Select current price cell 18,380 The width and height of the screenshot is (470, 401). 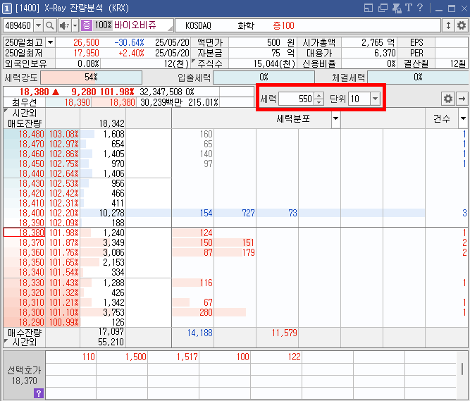pyautogui.click(x=24, y=233)
